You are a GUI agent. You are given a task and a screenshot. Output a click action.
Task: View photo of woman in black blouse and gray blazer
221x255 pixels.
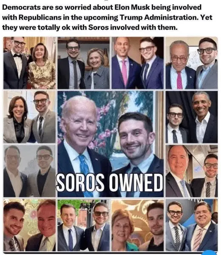coord(29,117)
